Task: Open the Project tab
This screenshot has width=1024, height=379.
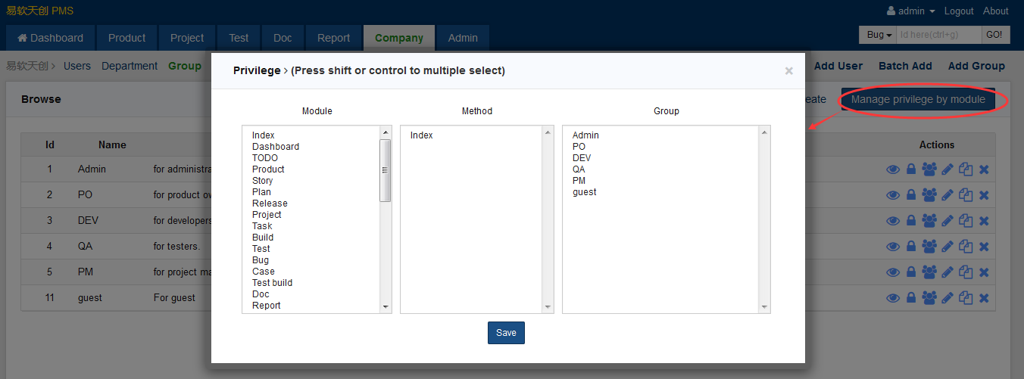Action: point(187,38)
